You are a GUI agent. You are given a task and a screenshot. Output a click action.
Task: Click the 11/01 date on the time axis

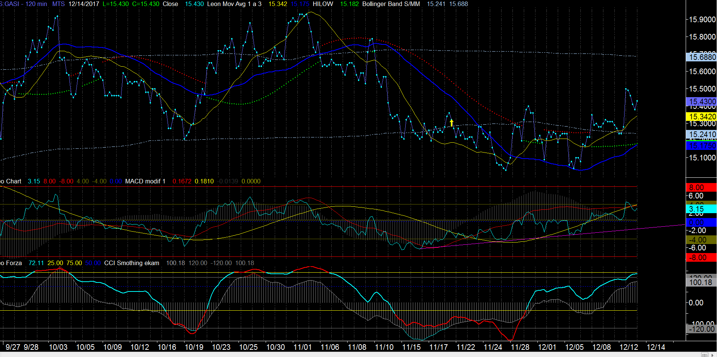pos(303,347)
